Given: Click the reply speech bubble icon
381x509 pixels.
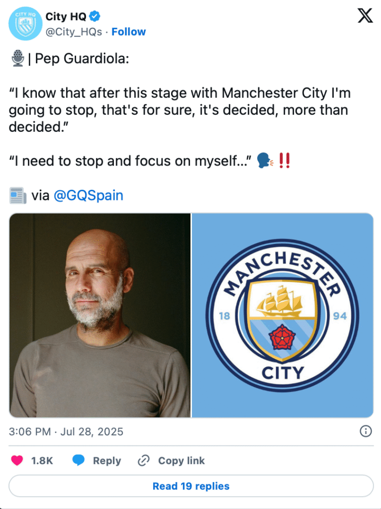Looking at the screenshot, I should coord(78,460).
